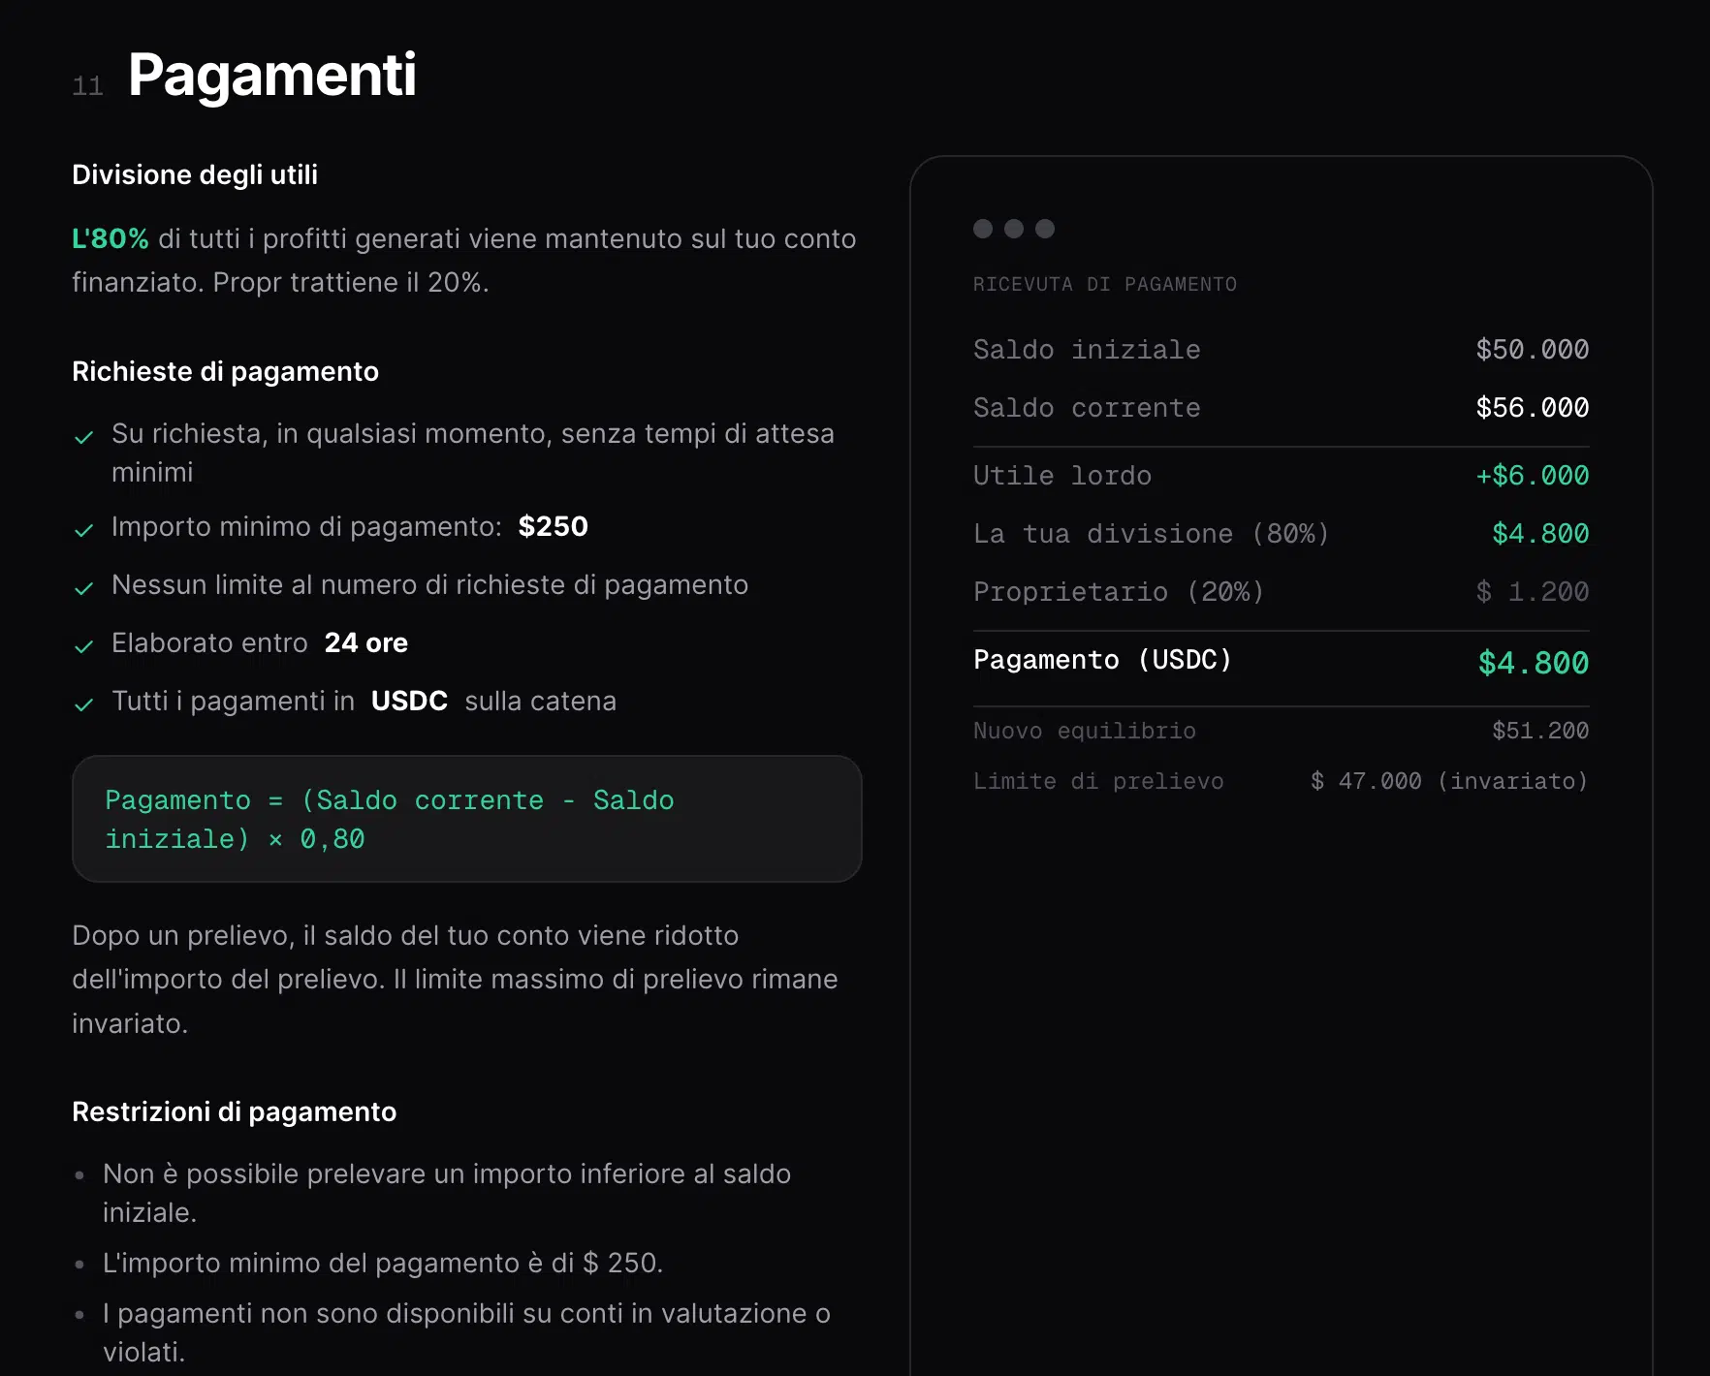Click the "$4.800" Pagamento (USDC) amount
Screen dimensions: 1710x1376
1533,662
